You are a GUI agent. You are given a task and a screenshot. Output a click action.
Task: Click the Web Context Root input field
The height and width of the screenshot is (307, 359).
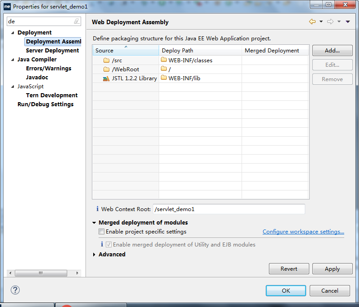tap(229, 209)
